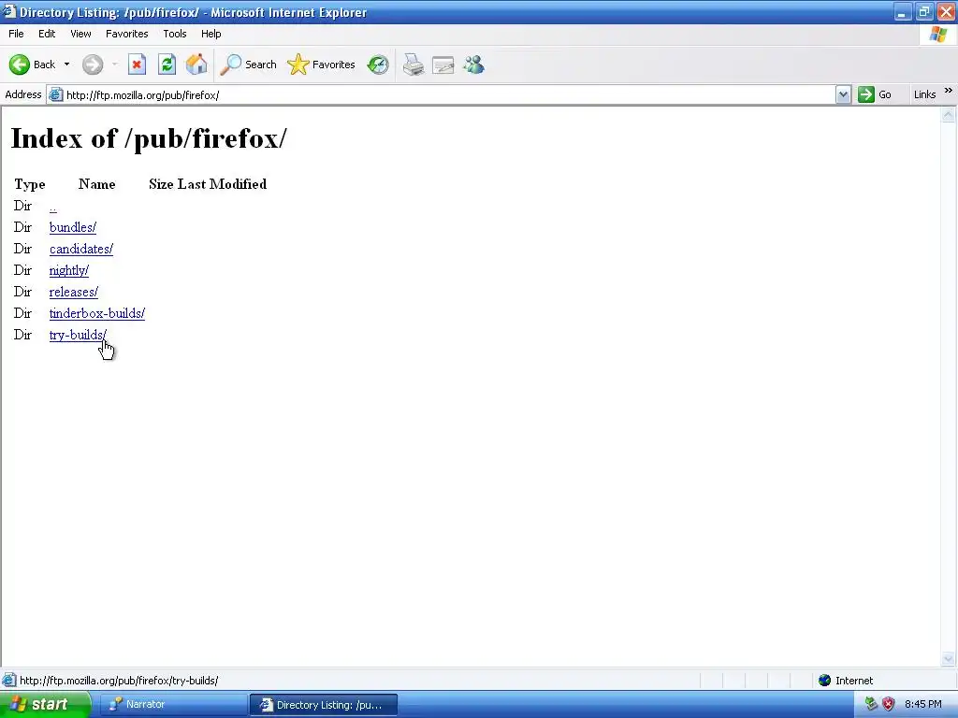Open the Edit menu
Image resolution: width=958 pixels, height=718 pixels.
coord(47,34)
